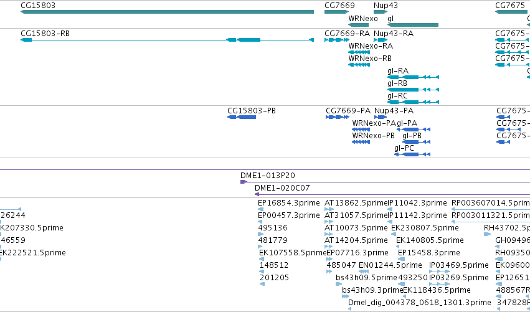The width and height of the screenshot is (530, 312).
Task: Open the WRNexo-PA protein label
Action: [x=374, y=123]
